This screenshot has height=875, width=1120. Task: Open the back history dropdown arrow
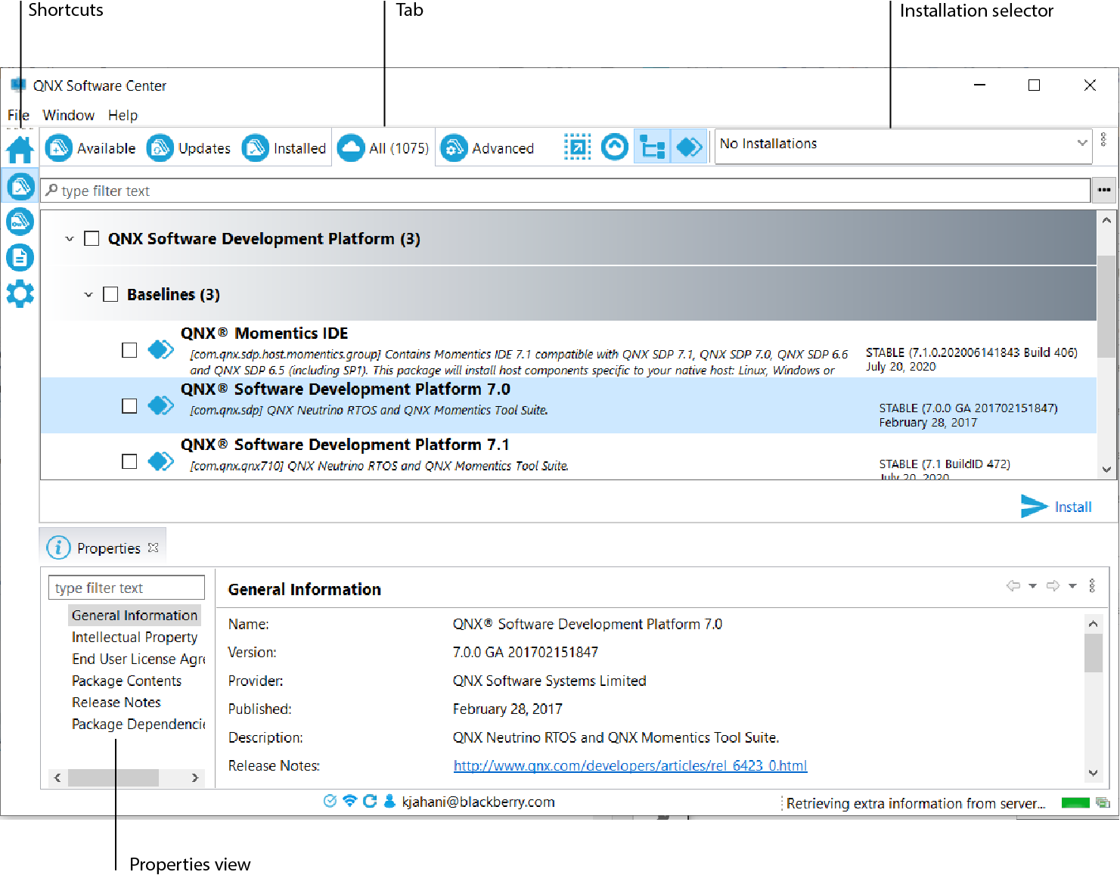point(1032,586)
